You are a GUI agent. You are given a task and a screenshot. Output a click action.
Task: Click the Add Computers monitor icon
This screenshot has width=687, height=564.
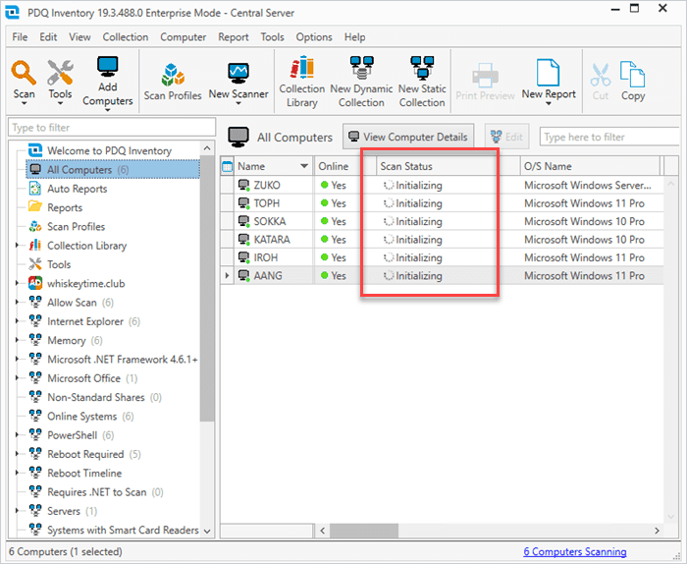tap(107, 67)
